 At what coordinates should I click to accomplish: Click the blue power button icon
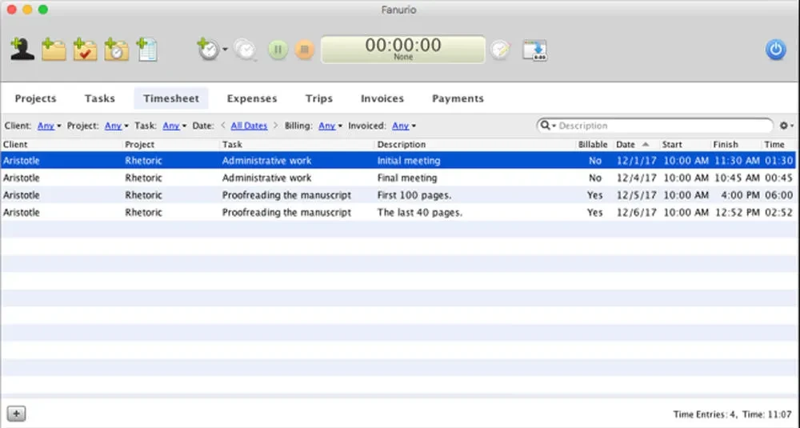775,50
